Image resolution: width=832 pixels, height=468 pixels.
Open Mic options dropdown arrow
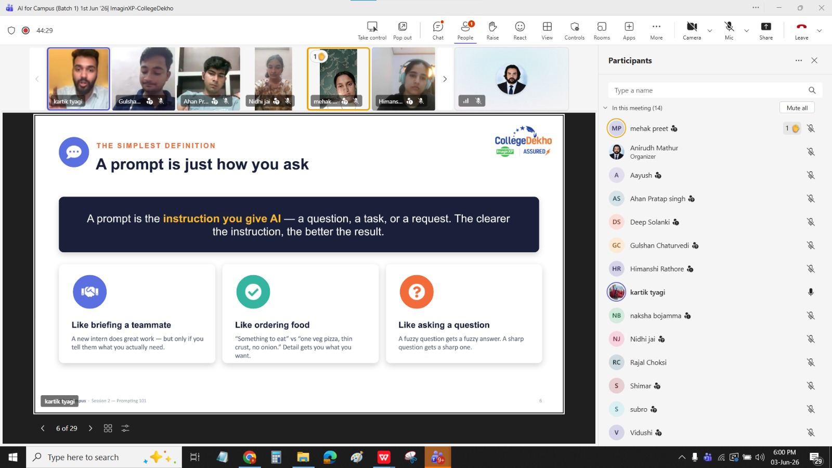747,31
